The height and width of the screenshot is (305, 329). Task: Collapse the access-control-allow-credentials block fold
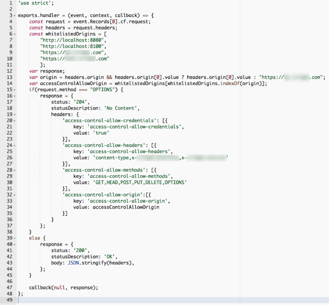[14, 120]
